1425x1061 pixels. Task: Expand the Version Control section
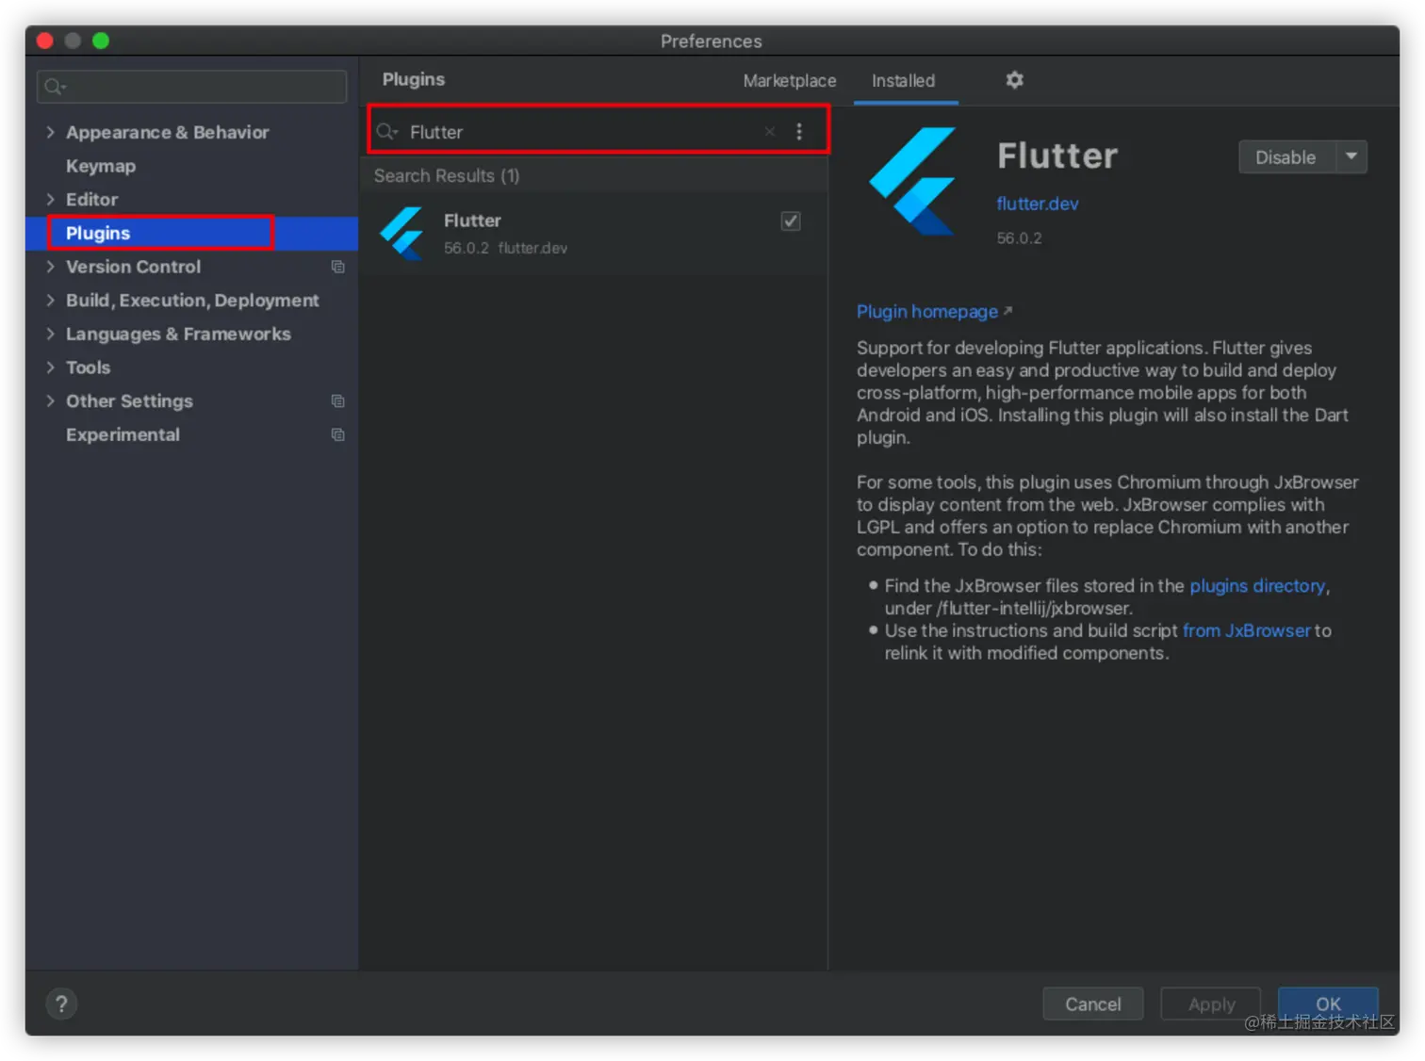click(x=50, y=267)
